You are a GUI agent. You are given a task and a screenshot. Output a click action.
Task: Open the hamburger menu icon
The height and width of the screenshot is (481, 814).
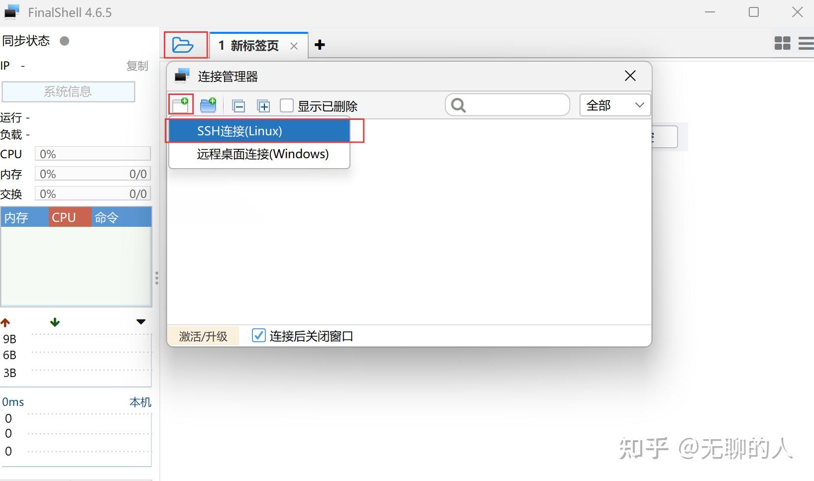(806, 43)
